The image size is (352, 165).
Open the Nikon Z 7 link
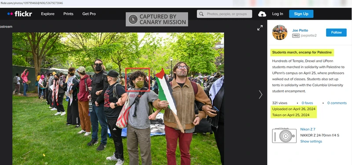pos(308,129)
